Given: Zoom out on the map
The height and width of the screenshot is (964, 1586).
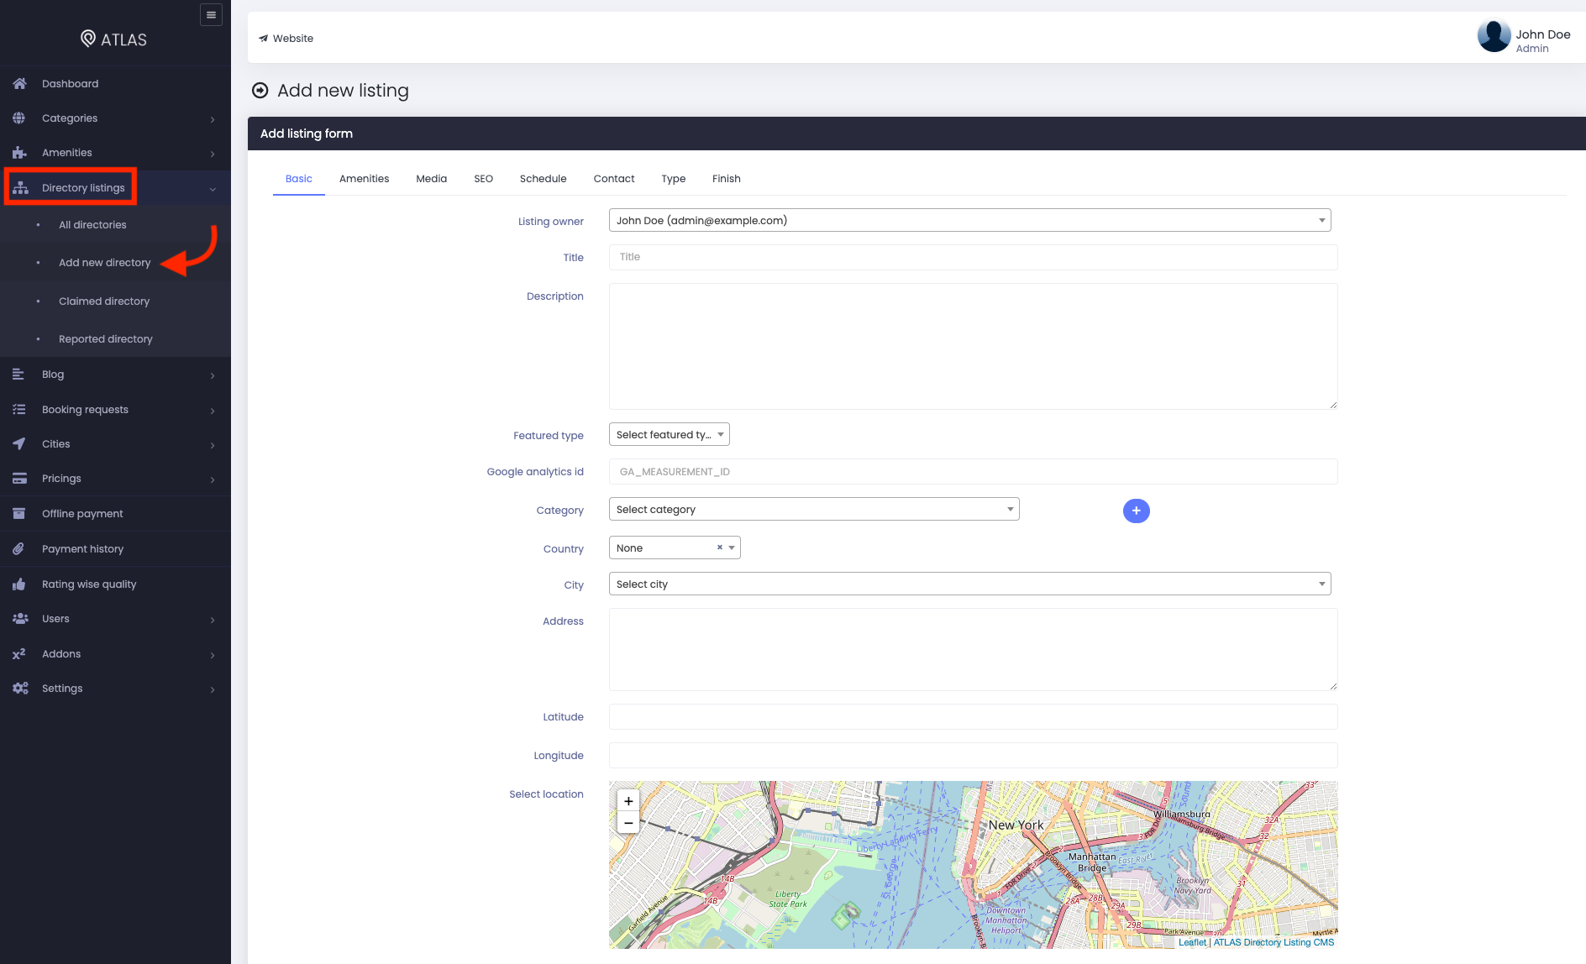Looking at the screenshot, I should 628,823.
